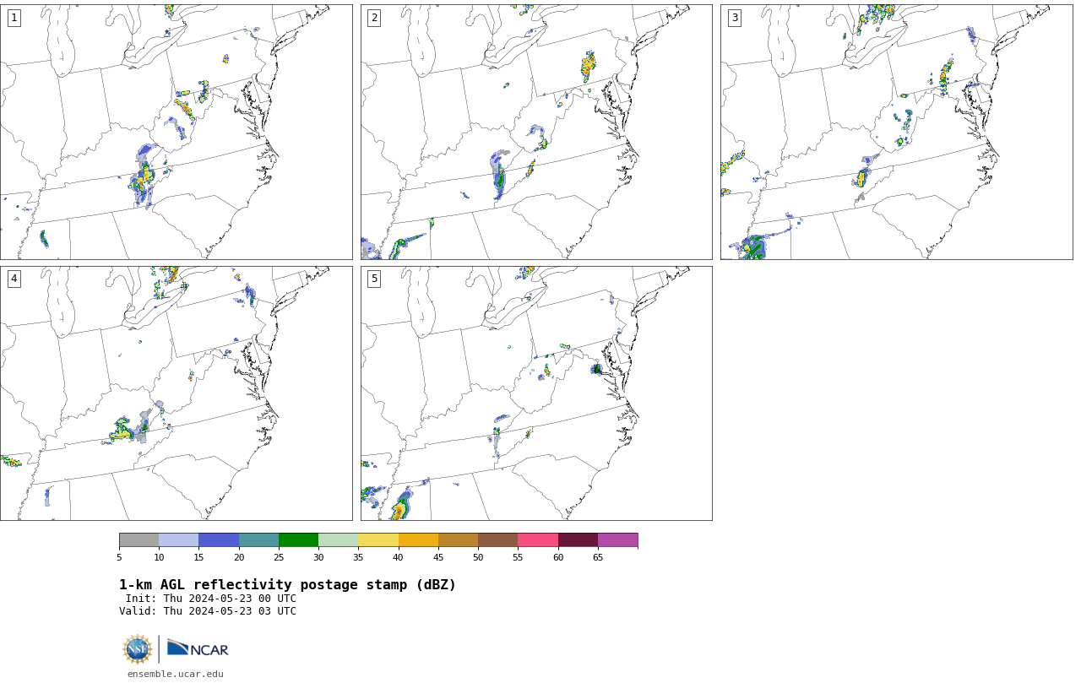The image size is (1081, 683).
Task: Click the light blue 10-15 dBZ swatch
Action: (x=178, y=540)
